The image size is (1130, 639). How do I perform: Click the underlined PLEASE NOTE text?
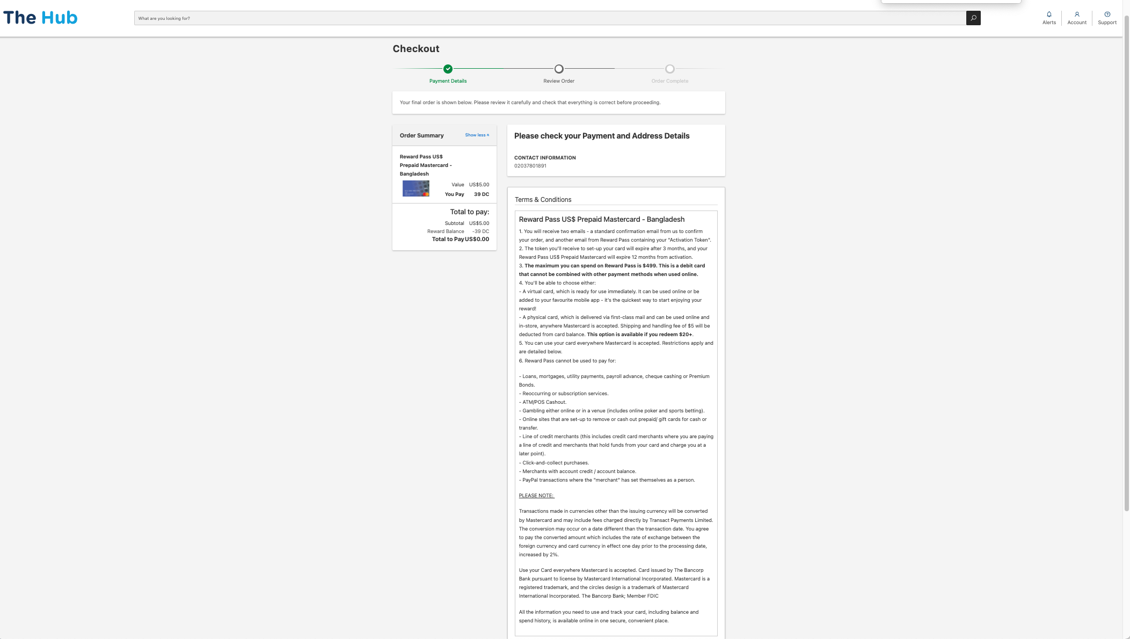536,496
